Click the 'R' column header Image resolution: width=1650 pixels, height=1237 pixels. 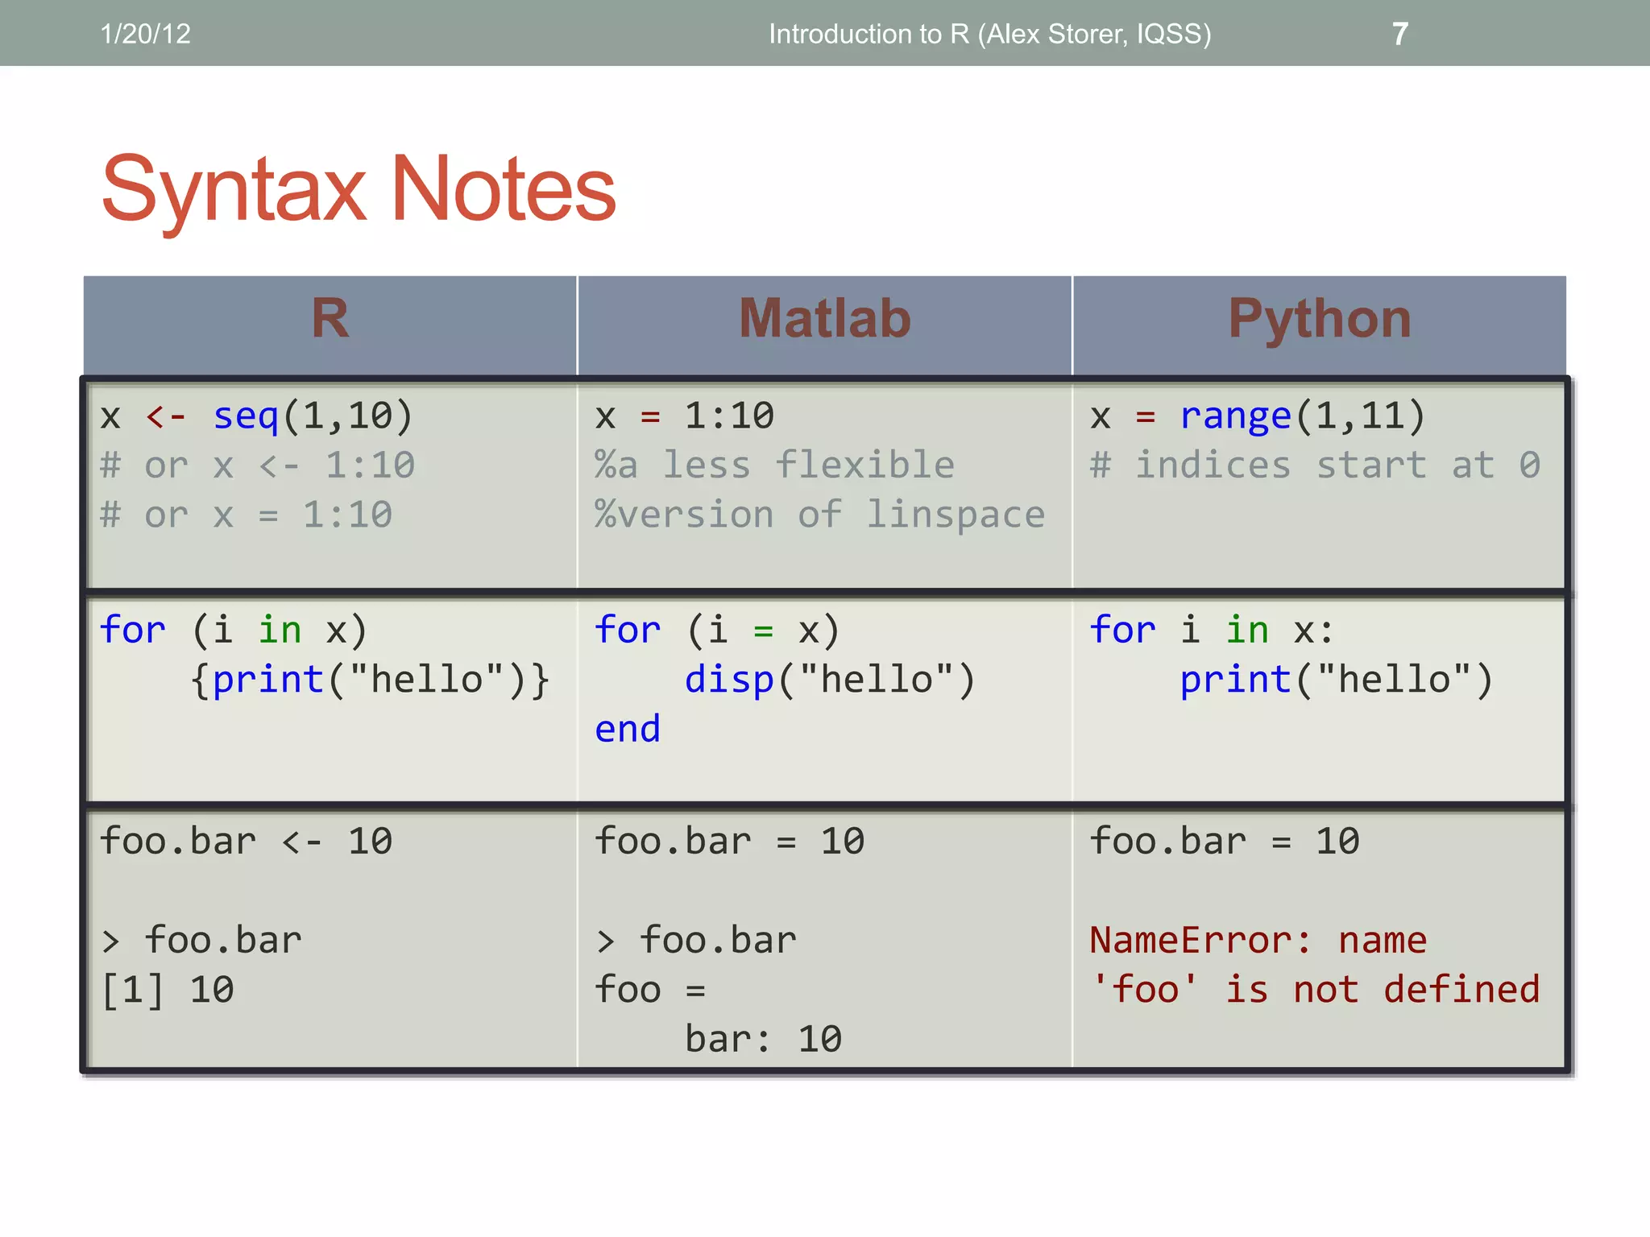330,318
